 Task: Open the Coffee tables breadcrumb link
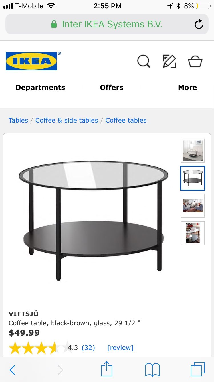126,120
